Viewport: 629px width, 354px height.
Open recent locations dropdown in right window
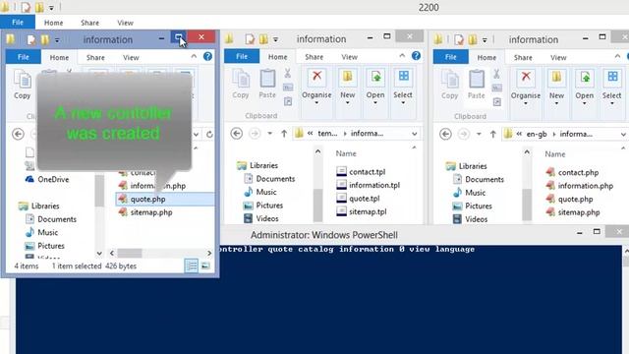click(x=479, y=134)
